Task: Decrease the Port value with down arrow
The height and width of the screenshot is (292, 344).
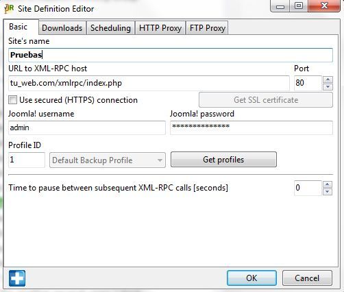Action: 328,87
